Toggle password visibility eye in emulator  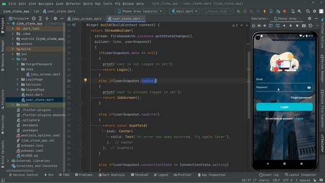[x=309, y=88]
